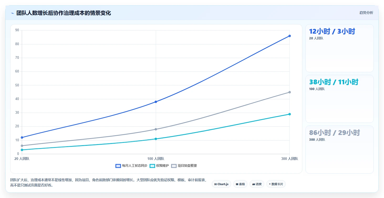Click the 数据卡片 tag
Screen dimensions: 384x198
coord(276,184)
